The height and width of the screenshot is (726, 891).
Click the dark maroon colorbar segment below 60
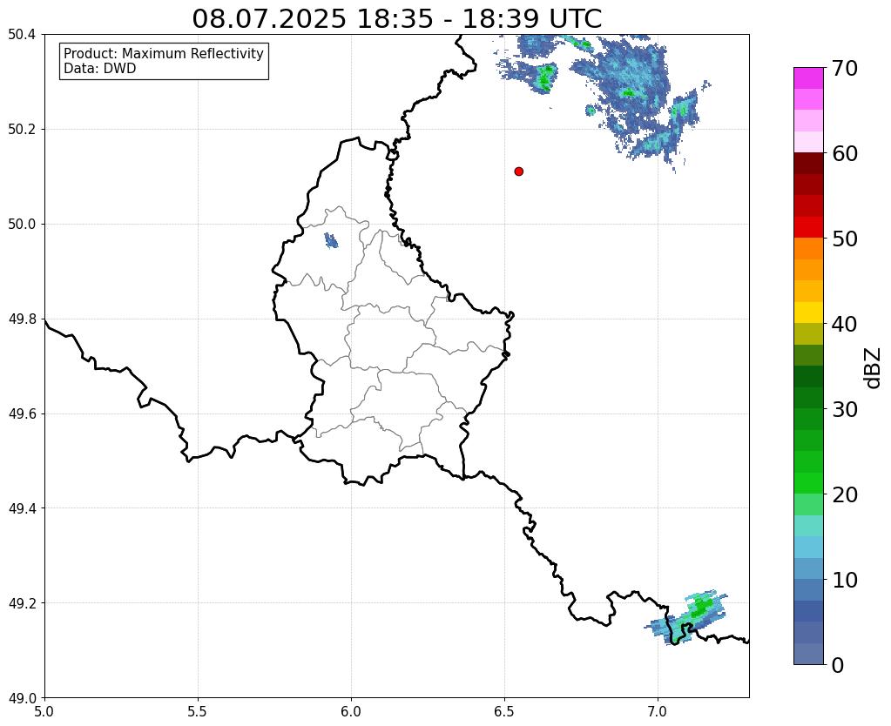click(x=808, y=164)
